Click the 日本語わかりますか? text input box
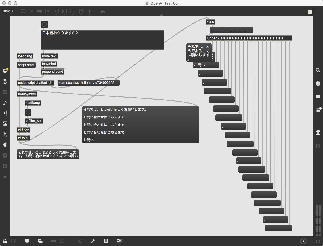 [x=103, y=40]
